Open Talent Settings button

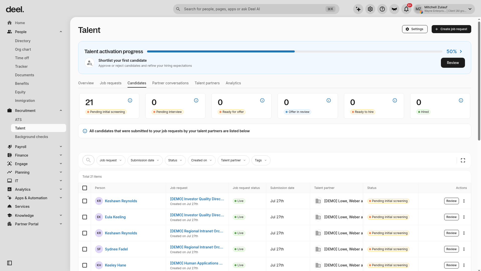pos(415,29)
